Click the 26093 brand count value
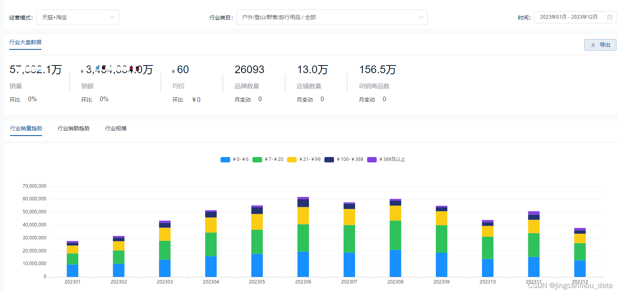Image resolution: width=618 pixels, height=293 pixels. [x=250, y=70]
